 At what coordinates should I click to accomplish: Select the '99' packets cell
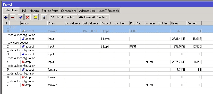[194, 70]
